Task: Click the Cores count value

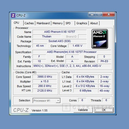Action: [82, 100]
